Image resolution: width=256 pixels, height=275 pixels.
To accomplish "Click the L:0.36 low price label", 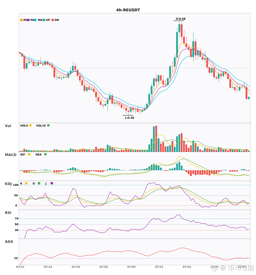I will 129,118.
